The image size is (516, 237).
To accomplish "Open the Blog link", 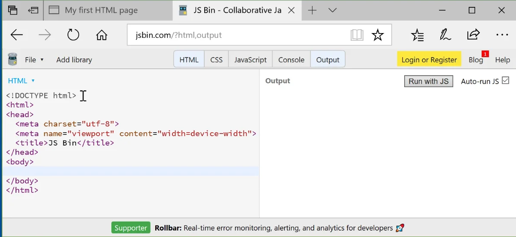I will click(x=476, y=60).
